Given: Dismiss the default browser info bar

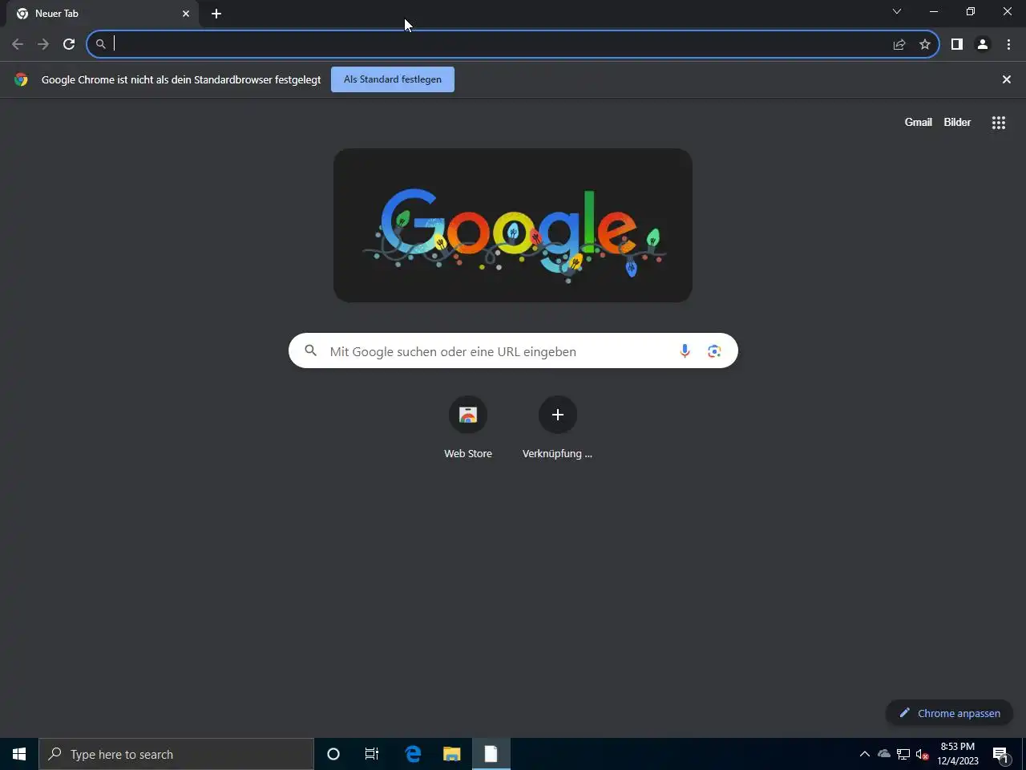Looking at the screenshot, I should 1007,79.
